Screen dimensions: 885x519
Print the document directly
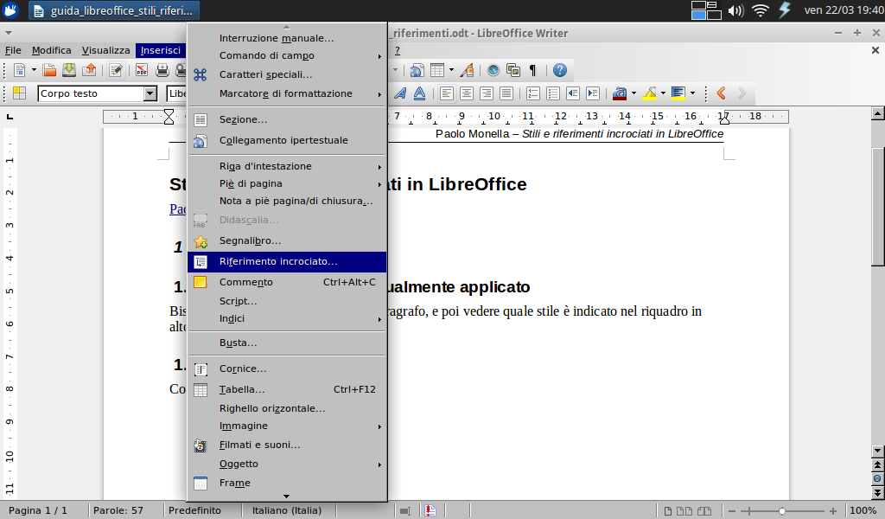tap(162, 70)
